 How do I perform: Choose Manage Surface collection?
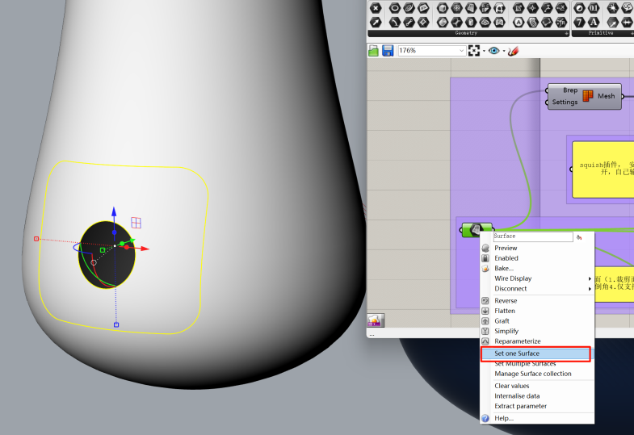pos(532,374)
